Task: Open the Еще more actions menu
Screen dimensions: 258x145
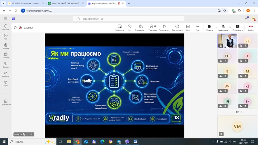Action: click(197, 28)
